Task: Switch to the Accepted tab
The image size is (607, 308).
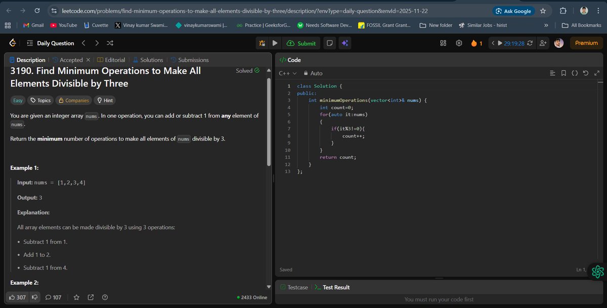Action: click(x=68, y=60)
